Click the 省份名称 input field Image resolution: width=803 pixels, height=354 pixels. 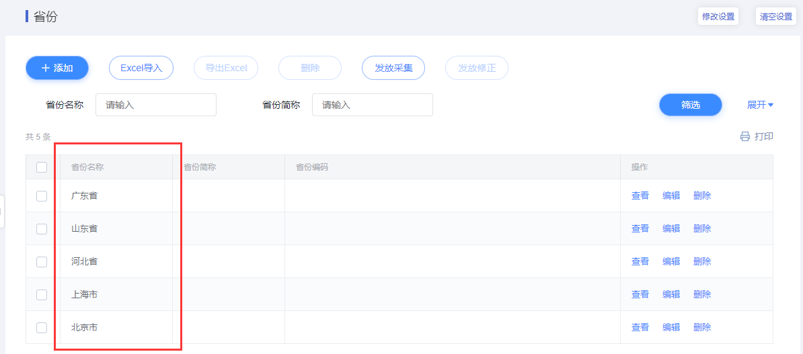pos(156,105)
